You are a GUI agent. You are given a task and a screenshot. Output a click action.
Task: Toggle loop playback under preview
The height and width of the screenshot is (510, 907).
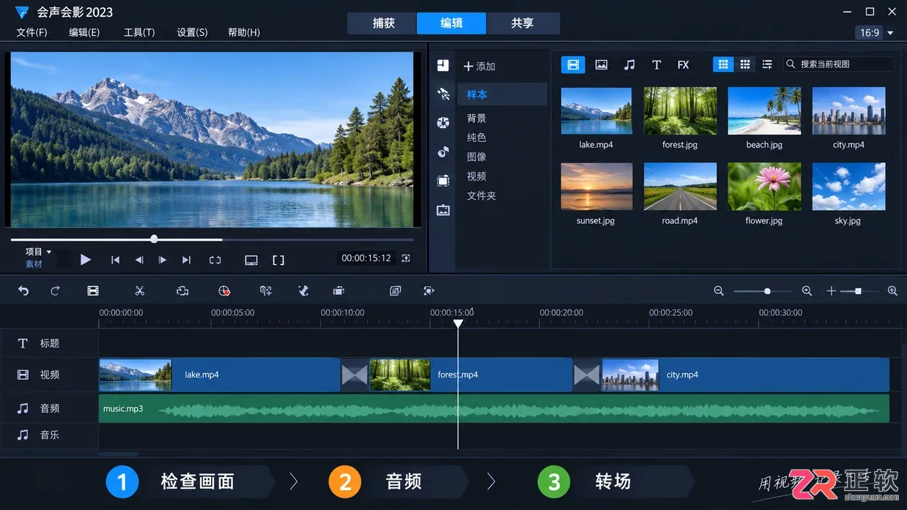tap(215, 260)
